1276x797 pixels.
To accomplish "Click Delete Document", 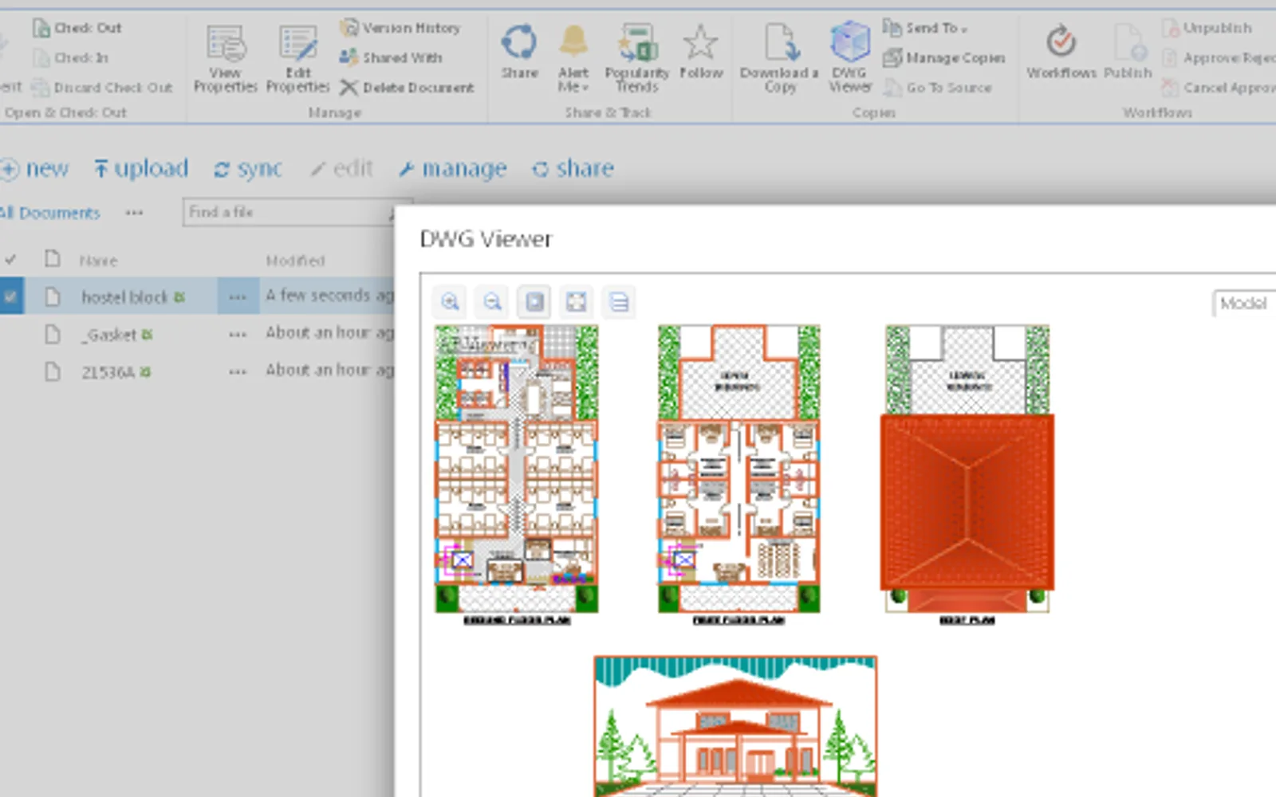I will (407, 87).
